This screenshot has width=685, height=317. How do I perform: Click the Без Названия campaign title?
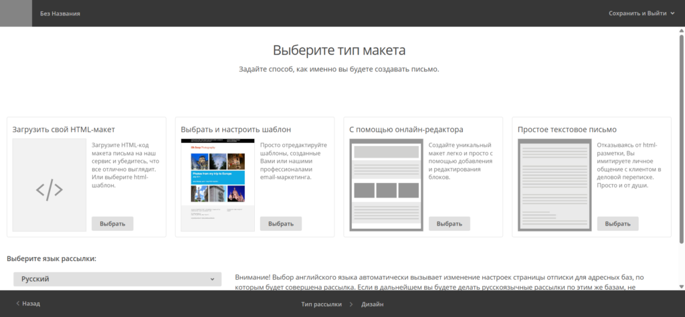click(x=60, y=13)
